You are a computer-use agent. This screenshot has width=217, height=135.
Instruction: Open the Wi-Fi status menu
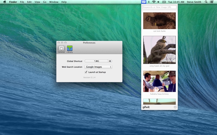coord(154,2)
